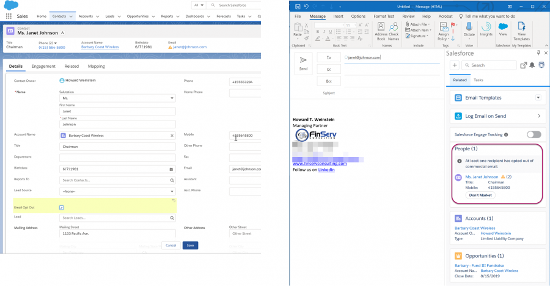Viewport: 550px width, 286px height.
Task: Open the Tasks tab in Salesforce panel
Action: pos(478,80)
